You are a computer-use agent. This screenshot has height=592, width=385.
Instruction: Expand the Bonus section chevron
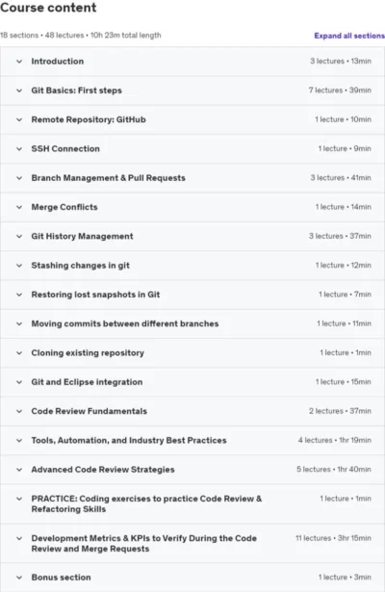(x=19, y=578)
